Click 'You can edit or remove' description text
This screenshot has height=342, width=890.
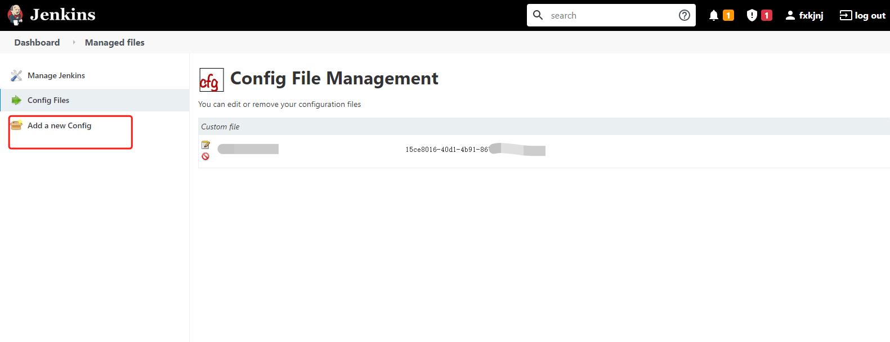(280, 104)
